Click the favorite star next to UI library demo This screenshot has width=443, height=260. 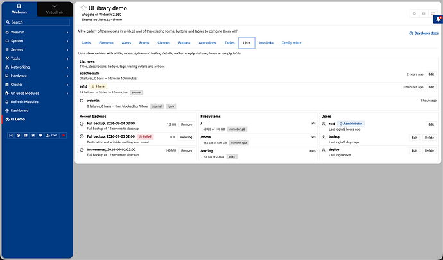[x=83, y=8]
